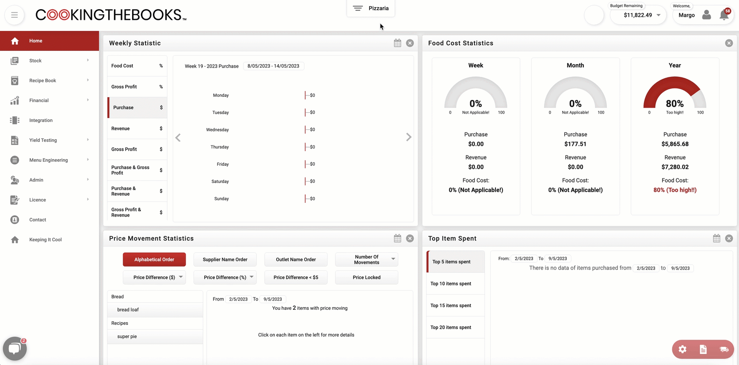Select the Alphabetical Order sort option
Viewport: 739px width, 365px height.
154,259
